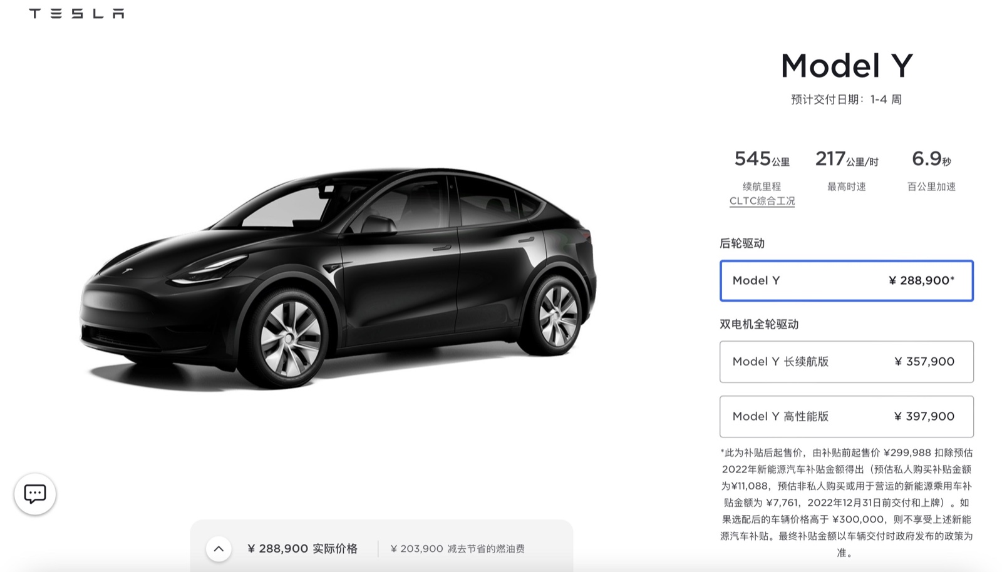1002x572 pixels.
Task: Click ¥ 288,900 实际价格 text in bottom bar
Action: [302, 549]
